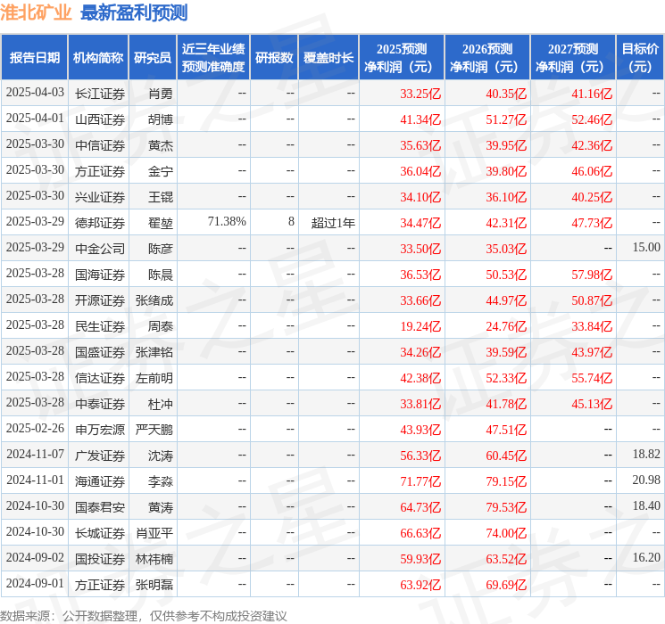Click target price 18.82
Viewport: 665px width, 624px height.
[x=646, y=454]
